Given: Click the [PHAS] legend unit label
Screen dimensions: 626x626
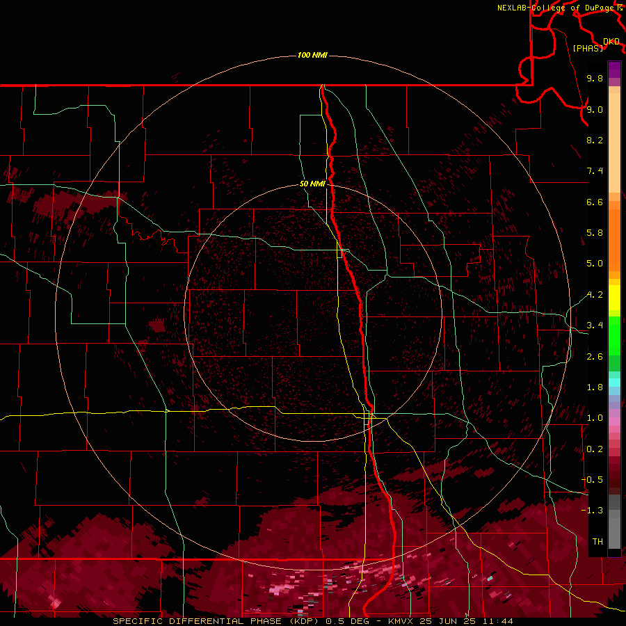Looking at the screenshot, I should (x=588, y=48).
